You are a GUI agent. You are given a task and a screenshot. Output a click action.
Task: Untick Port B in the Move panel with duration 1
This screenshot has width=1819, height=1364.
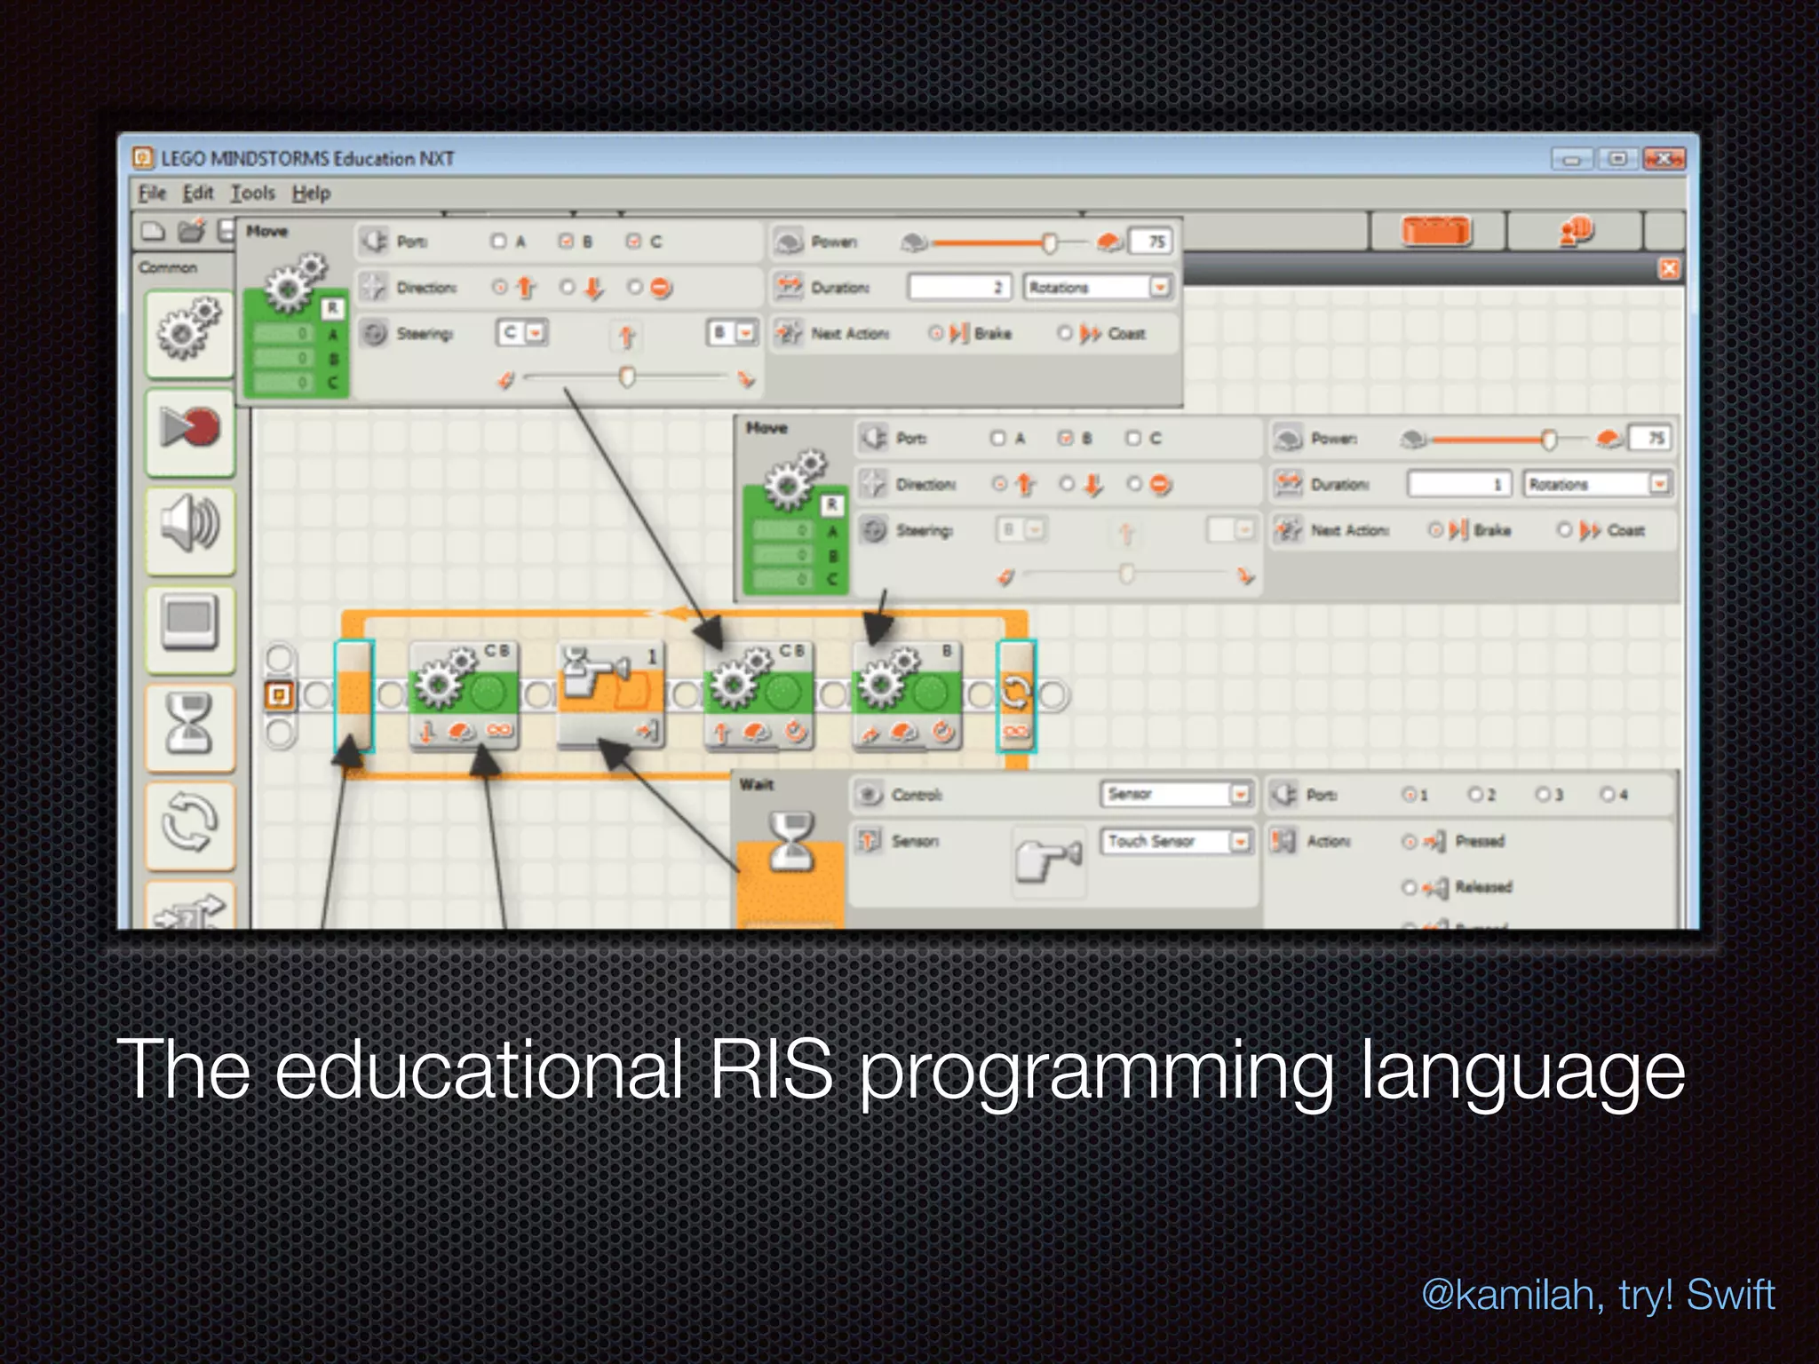click(1066, 438)
